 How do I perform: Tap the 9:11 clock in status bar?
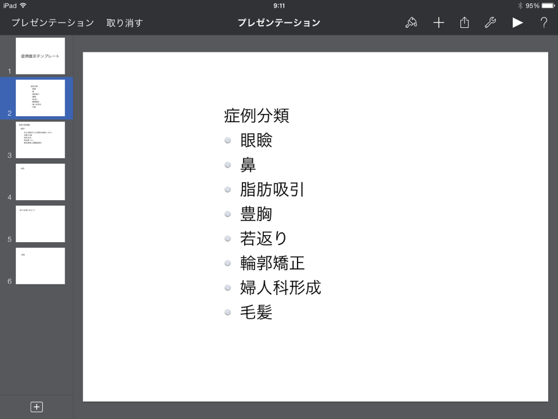tap(279, 5)
